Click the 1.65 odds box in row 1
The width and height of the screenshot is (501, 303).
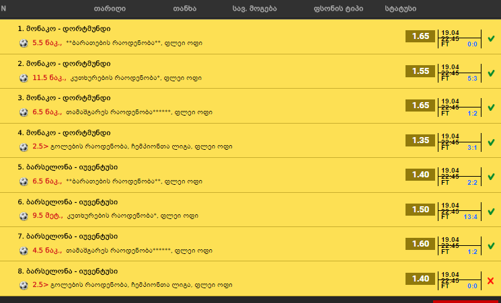pos(420,36)
